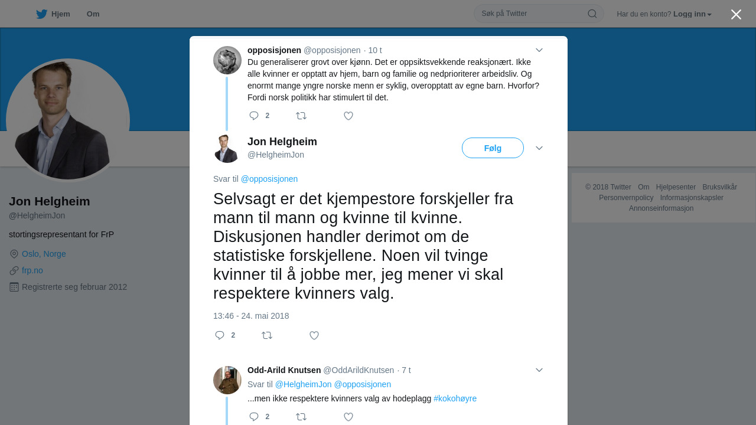This screenshot has width=756, height=425.
Task: Open the Logg inn dropdown
Action: tap(692, 14)
